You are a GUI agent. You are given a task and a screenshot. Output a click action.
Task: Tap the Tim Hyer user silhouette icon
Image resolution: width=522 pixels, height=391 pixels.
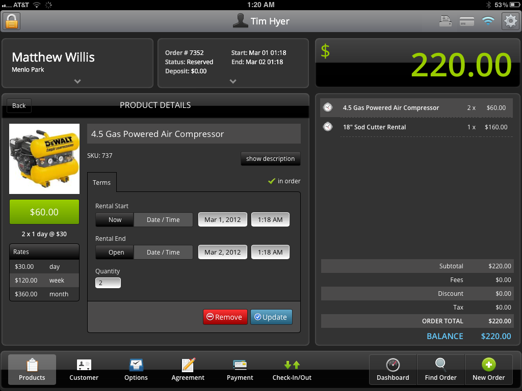pos(241,20)
